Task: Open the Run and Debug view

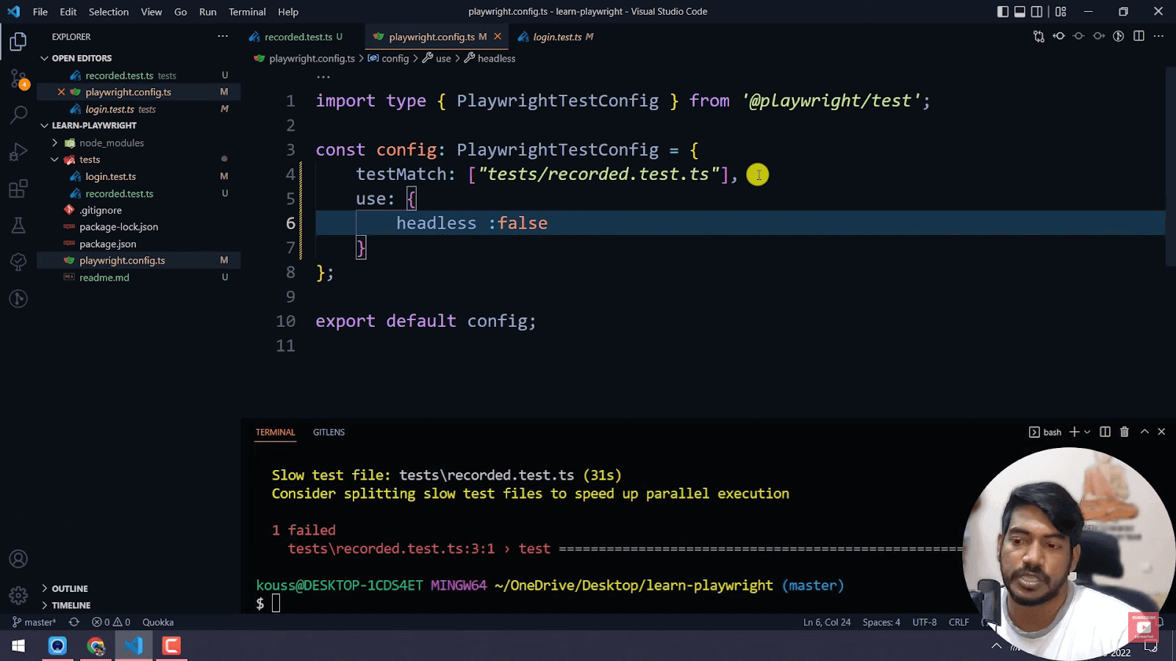Action: point(18,152)
